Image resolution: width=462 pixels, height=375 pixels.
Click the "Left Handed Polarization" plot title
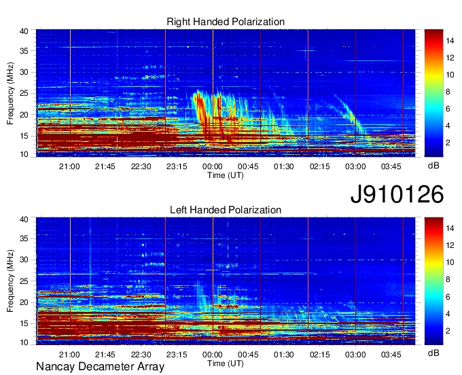pos(226,210)
